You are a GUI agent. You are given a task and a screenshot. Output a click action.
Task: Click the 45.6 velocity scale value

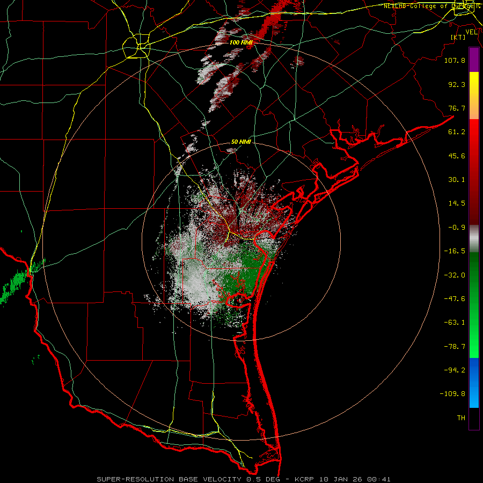point(457,156)
